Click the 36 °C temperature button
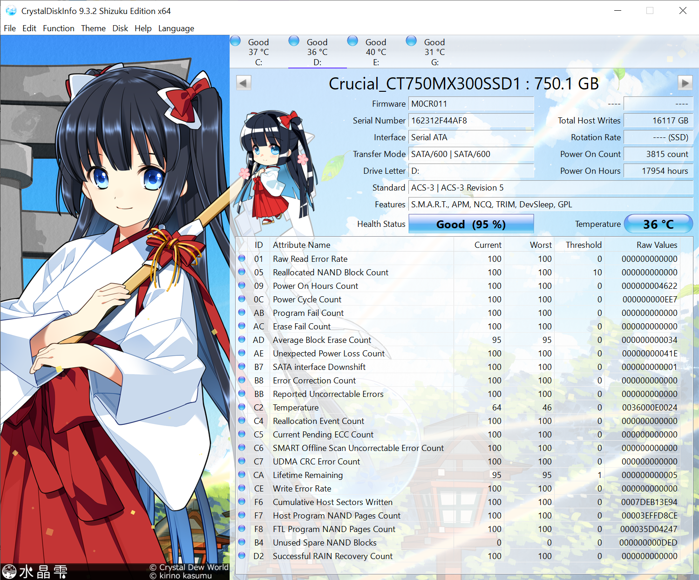This screenshot has height=580, width=699. [658, 224]
